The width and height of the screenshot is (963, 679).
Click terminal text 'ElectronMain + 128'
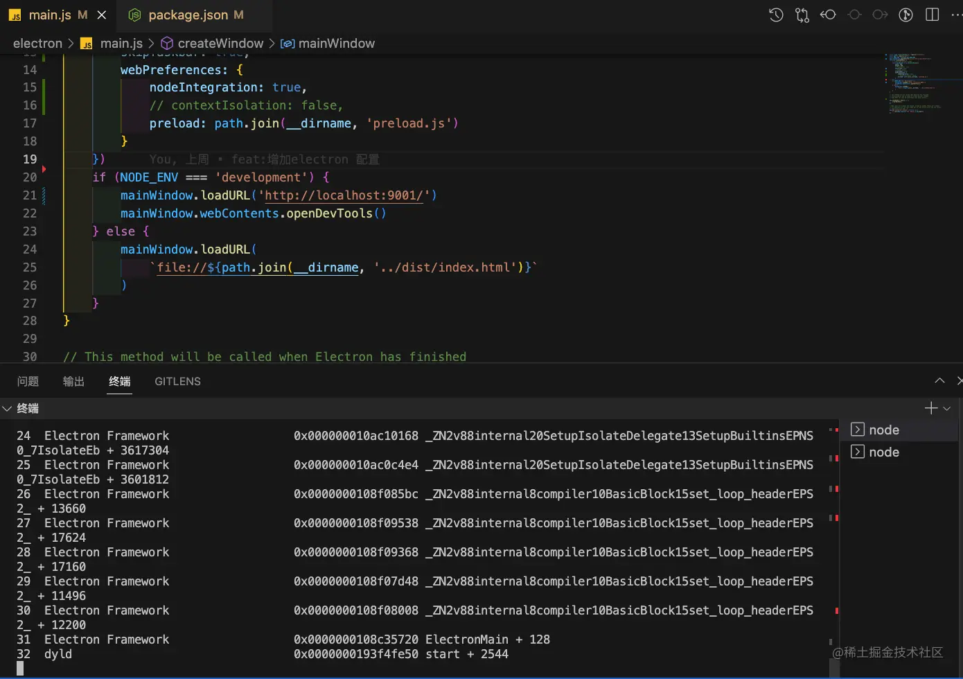pos(488,640)
